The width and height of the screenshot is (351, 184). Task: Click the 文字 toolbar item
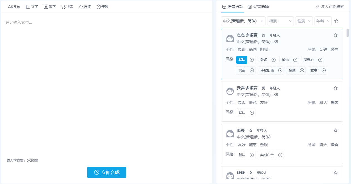[x=32, y=6]
